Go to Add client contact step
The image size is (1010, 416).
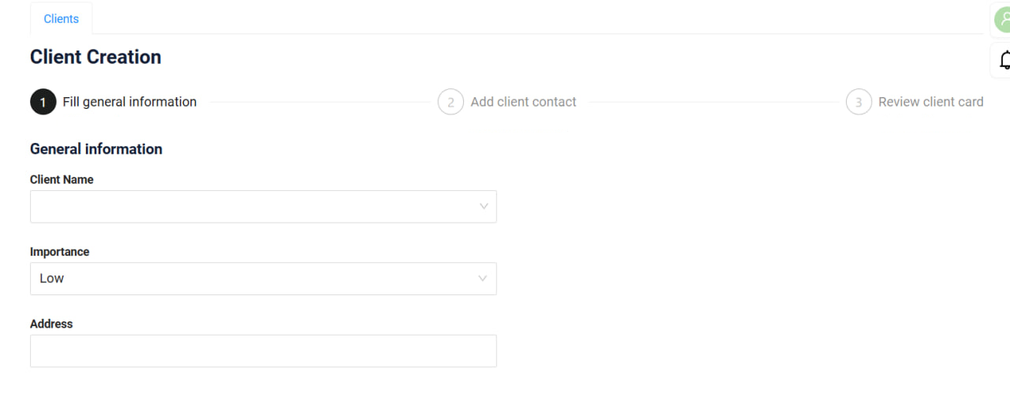[x=523, y=102]
